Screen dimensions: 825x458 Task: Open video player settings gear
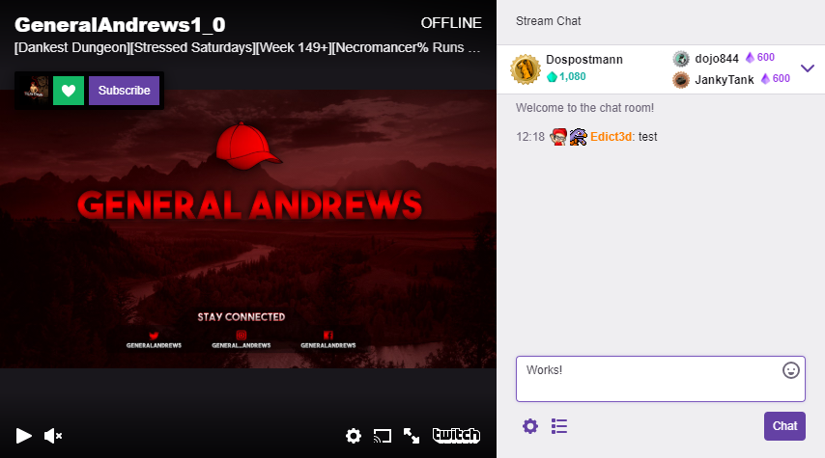click(354, 436)
